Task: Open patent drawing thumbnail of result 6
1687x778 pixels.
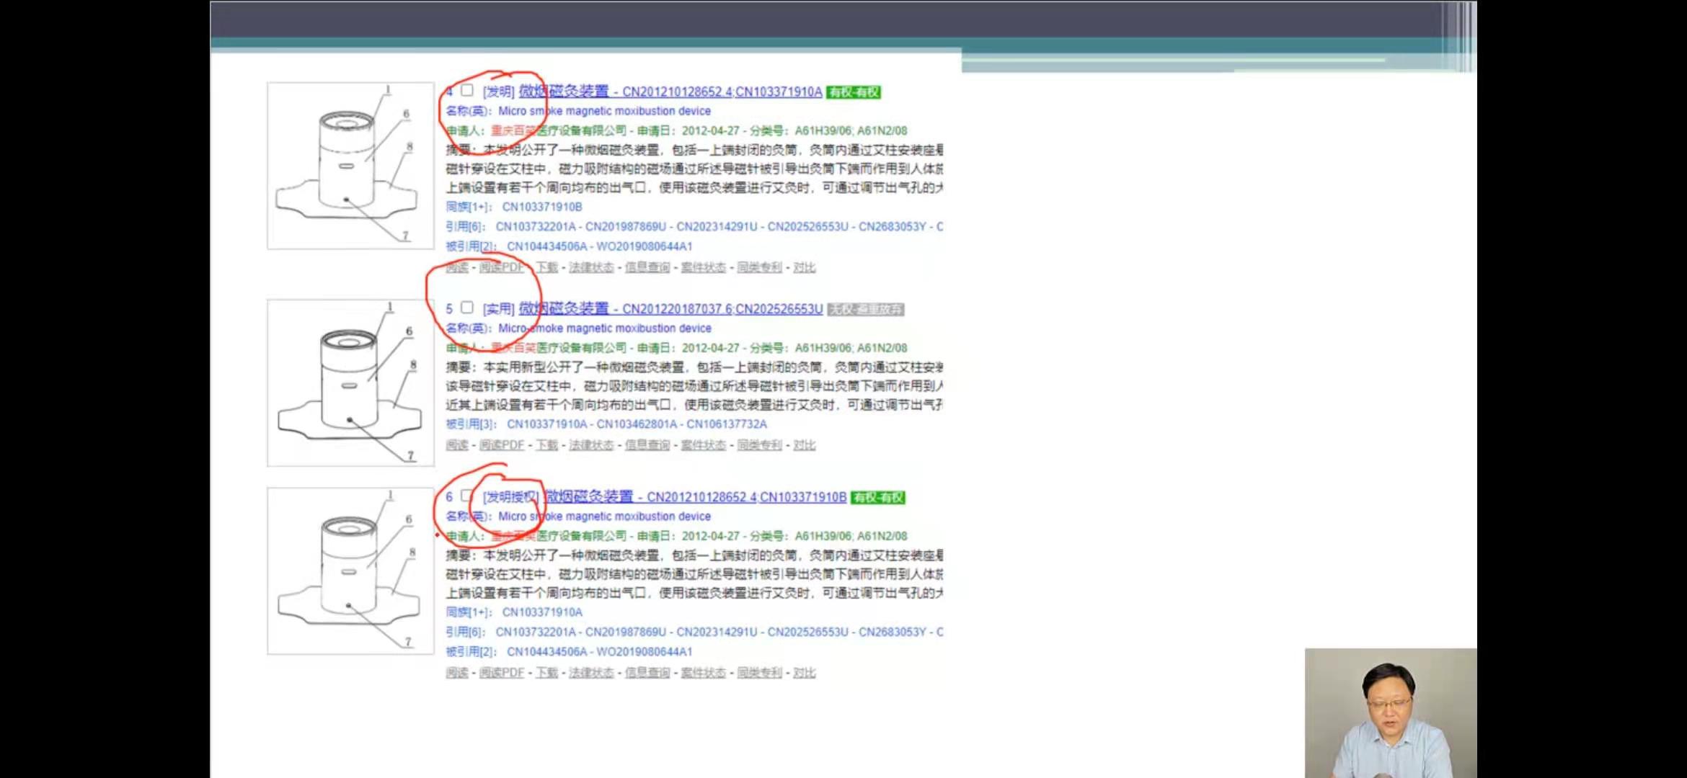Action: pos(350,571)
